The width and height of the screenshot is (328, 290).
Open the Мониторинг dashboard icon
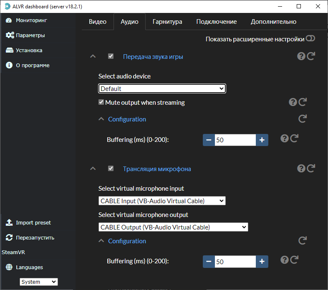(9, 20)
